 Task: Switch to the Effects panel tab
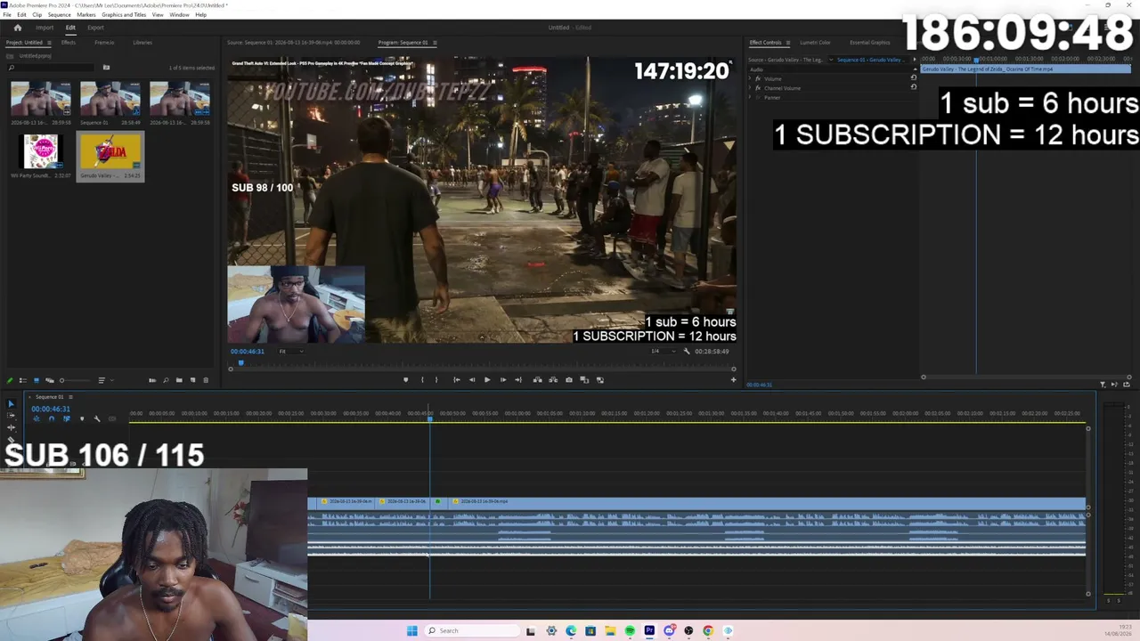[69, 43]
